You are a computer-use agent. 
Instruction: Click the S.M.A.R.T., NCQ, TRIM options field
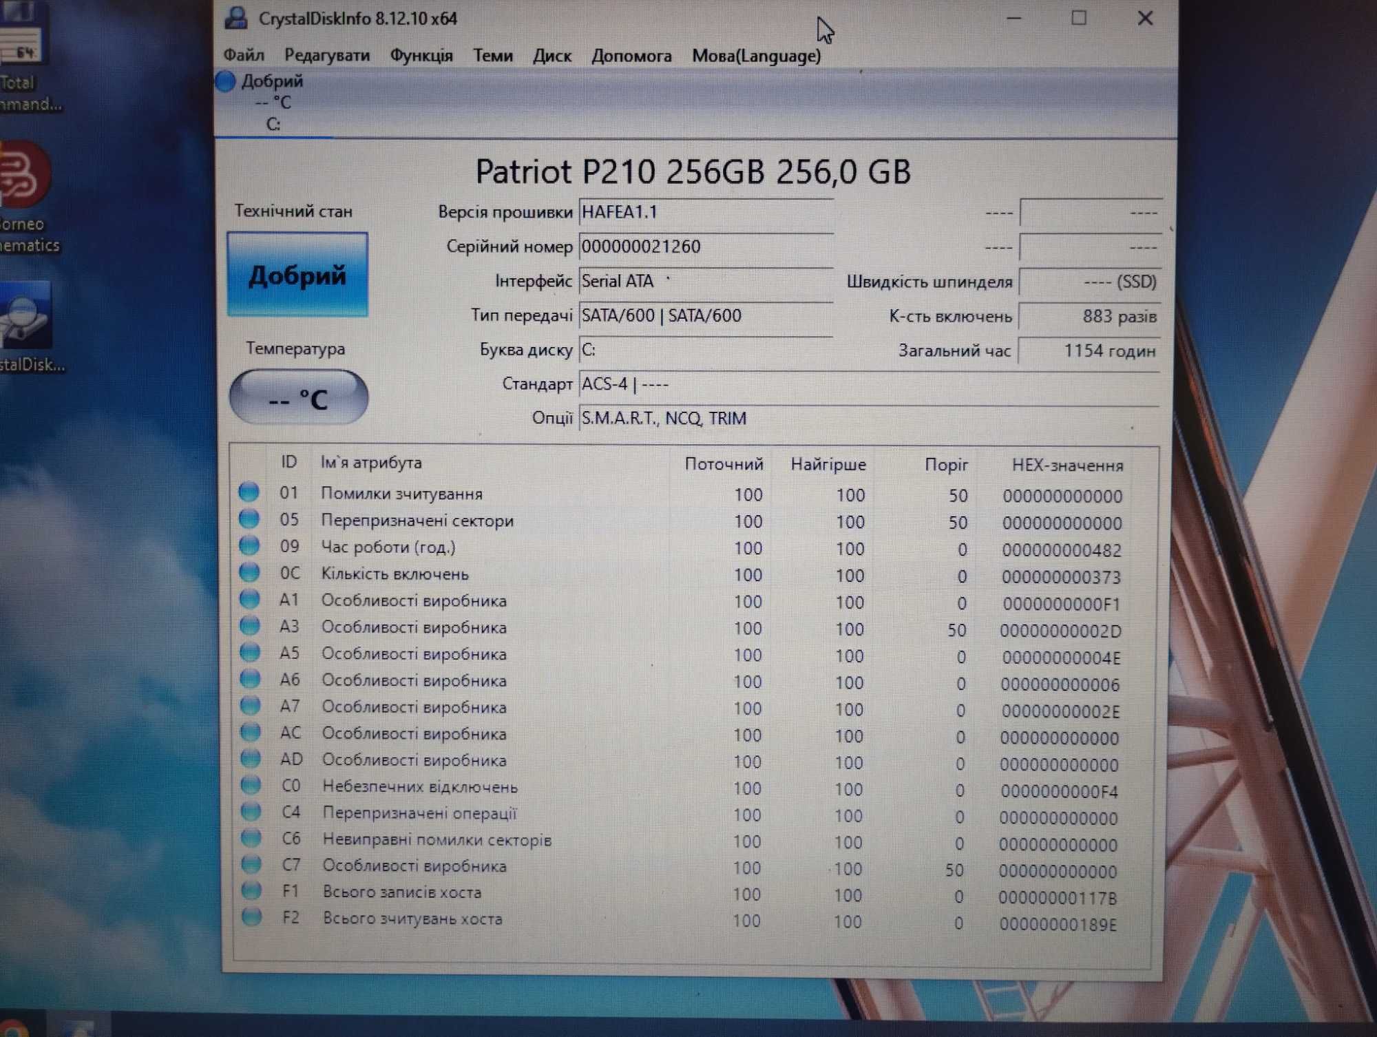point(870,418)
